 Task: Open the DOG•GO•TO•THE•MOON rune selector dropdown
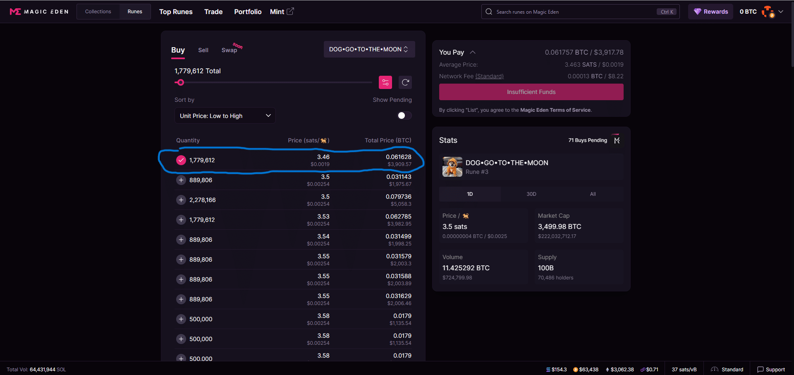coord(369,49)
